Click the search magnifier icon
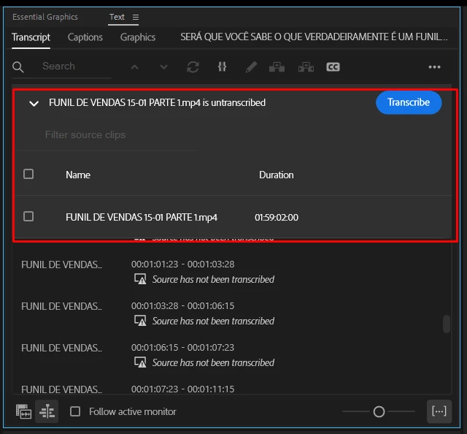The height and width of the screenshot is (434, 467). tap(18, 66)
